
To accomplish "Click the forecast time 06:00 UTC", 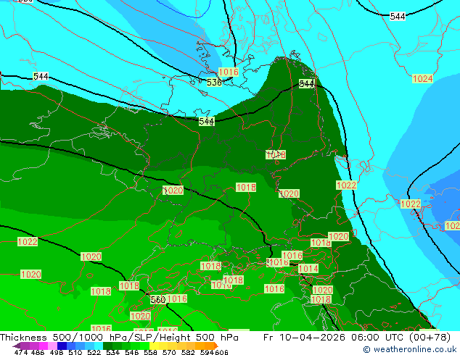I will pos(378,338).
